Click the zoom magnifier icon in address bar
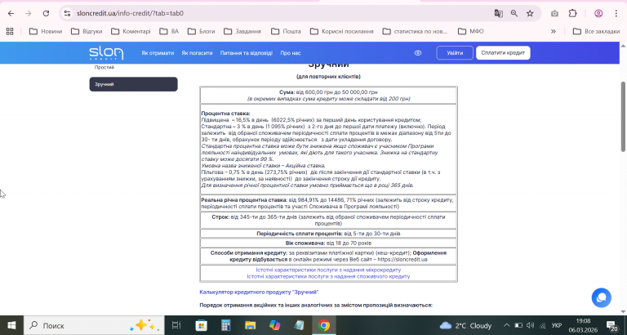Image resolution: width=627 pixels, height=335 pixels. pyautogui.click(x=514, y=13)
